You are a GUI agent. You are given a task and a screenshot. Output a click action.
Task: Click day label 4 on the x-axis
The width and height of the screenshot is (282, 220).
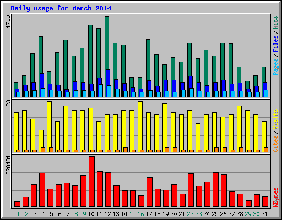click(43, 214)
